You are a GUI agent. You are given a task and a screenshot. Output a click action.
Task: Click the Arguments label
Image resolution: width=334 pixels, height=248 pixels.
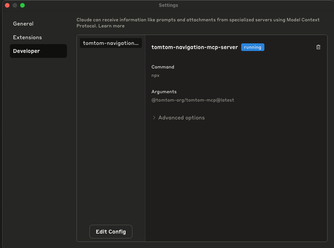click(x=164, y=92)
